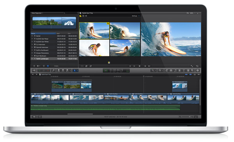Viewport: 234px width, 142px height.
Task: Open the Keyword Editor key icon
Action: pyautogui.click(x=53, y=71)
